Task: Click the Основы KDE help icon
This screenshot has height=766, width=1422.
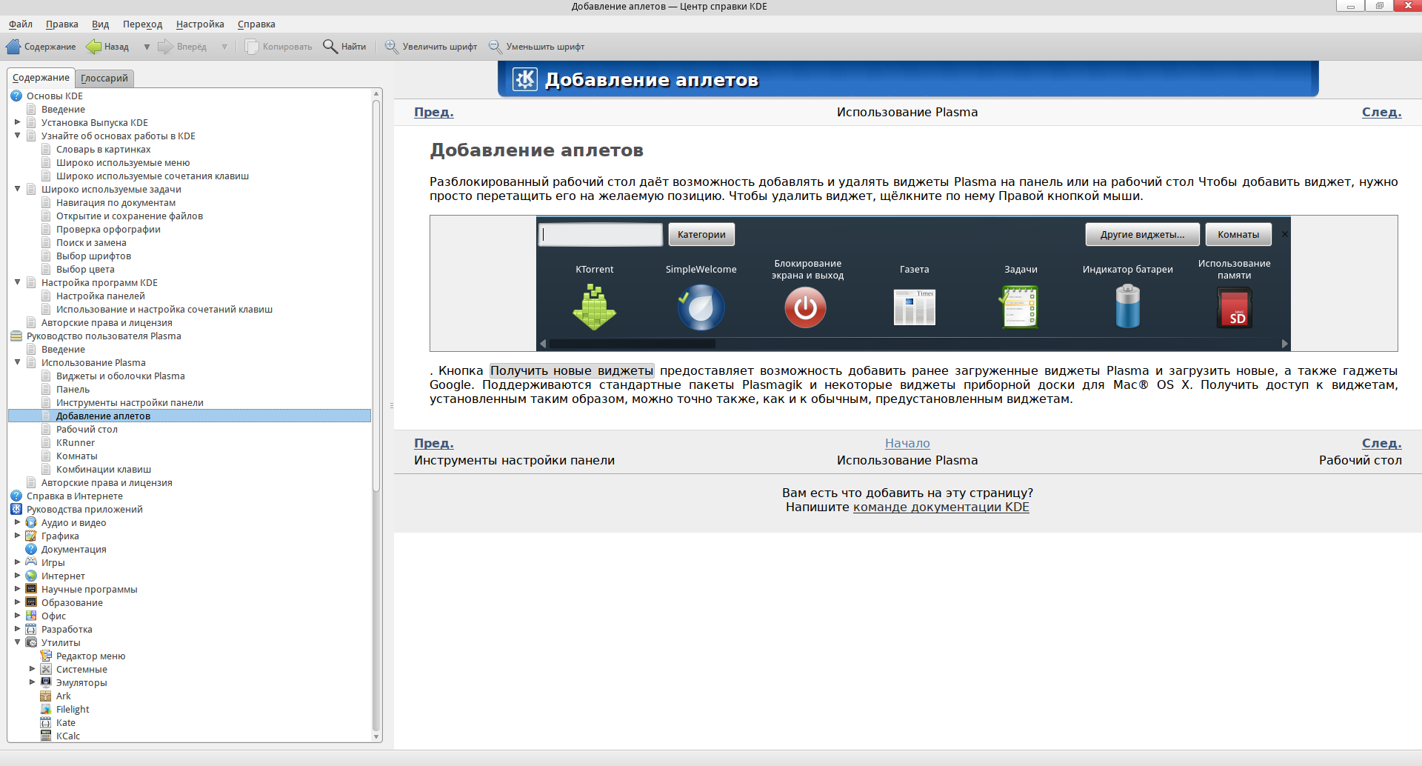Action: (16, 96)
